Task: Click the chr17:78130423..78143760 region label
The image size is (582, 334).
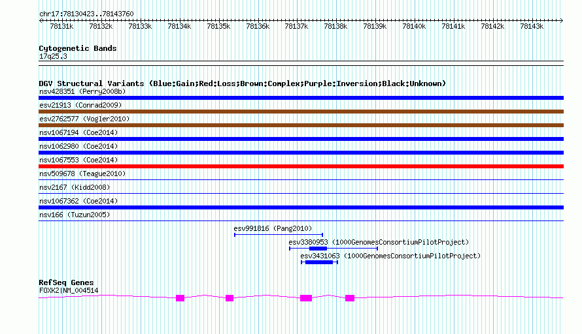Action: point(86,14)
